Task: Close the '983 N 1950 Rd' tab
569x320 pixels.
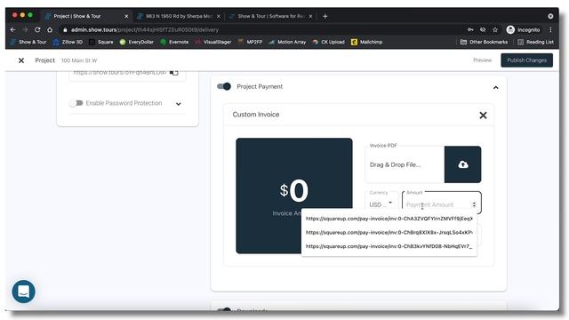Action: [x=219, y=16]
